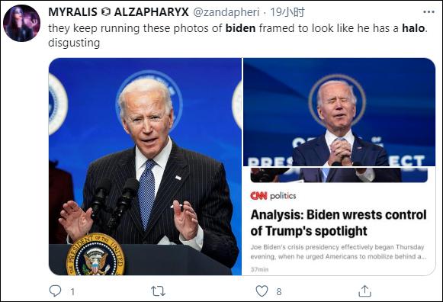Click the CNN politics logo
Screen dimensions: 443x302
tap(273, 196)
